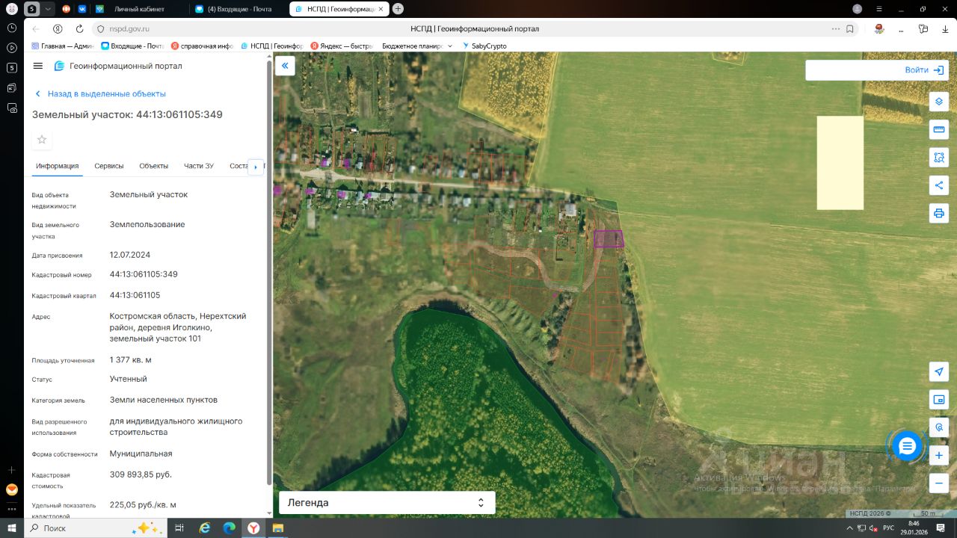The width and height of the screenshot is (957, 538).
Task: Collapse the side panel with double-chevron button
Action: (285, 66)
